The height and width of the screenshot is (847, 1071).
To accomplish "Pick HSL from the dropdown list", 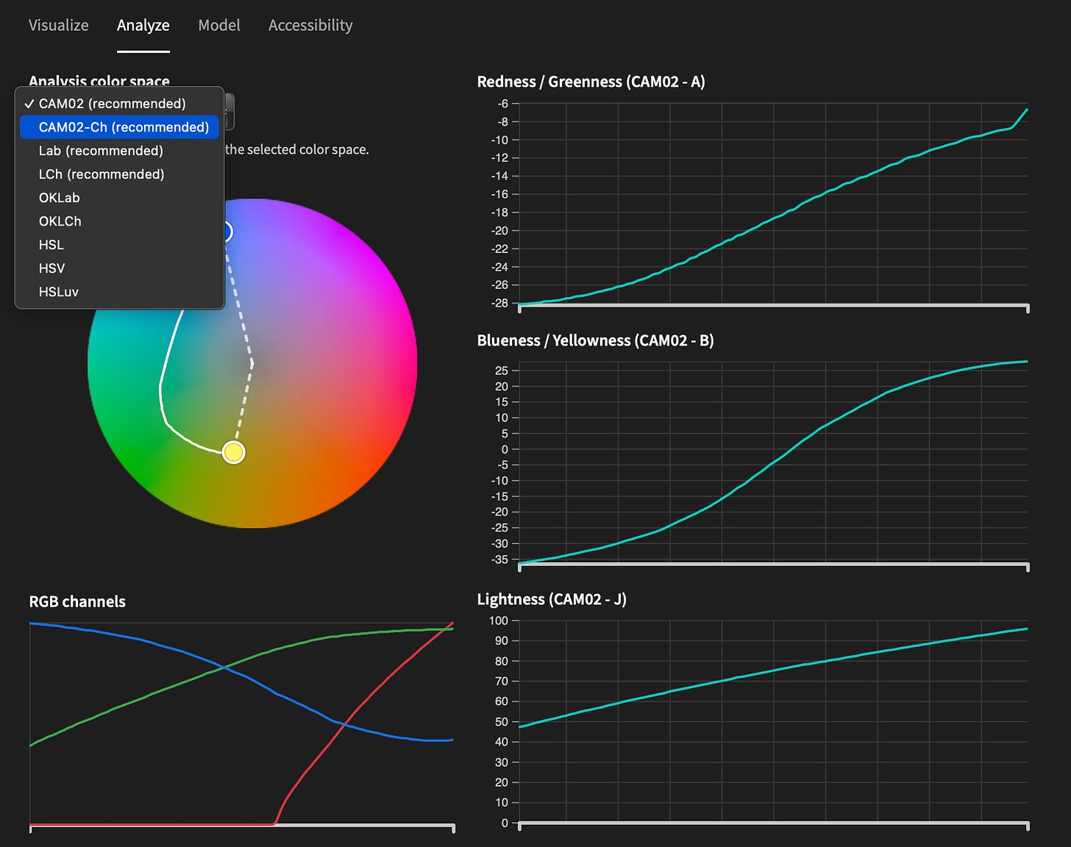I will [x=51, y=244].
